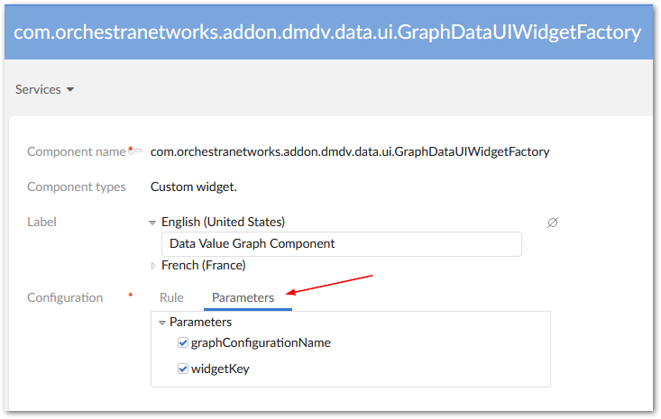Image resolution: width=661 pixels, height=419 pixels.
Task: Click the Component name field label
Action: click(77, 151)
